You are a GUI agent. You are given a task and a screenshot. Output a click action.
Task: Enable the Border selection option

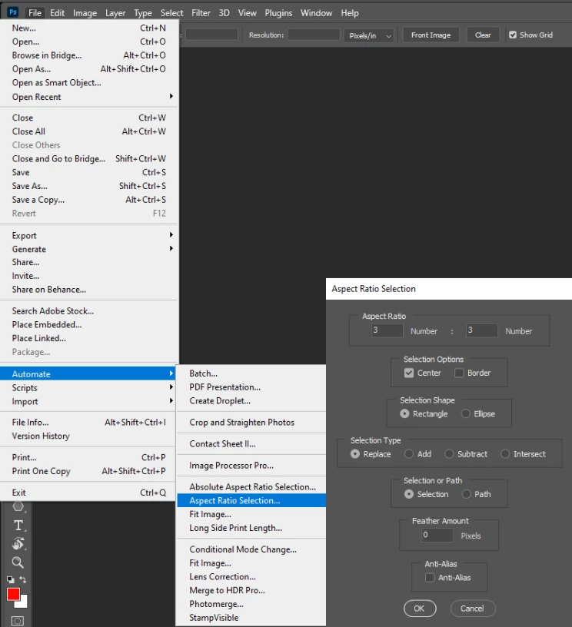click(x=459, y=373)
